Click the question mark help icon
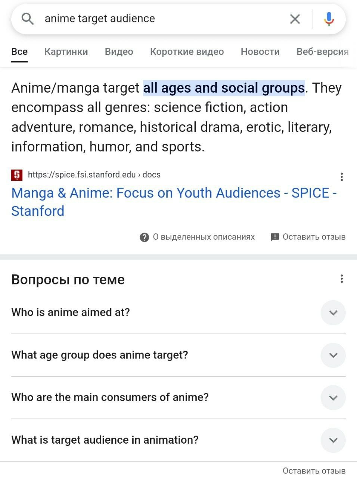The width and height of the screenshot is (357, 478). (144, 237)
